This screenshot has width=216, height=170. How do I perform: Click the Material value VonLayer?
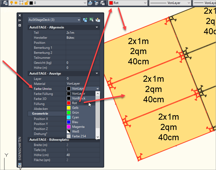(x=83, y=84)
